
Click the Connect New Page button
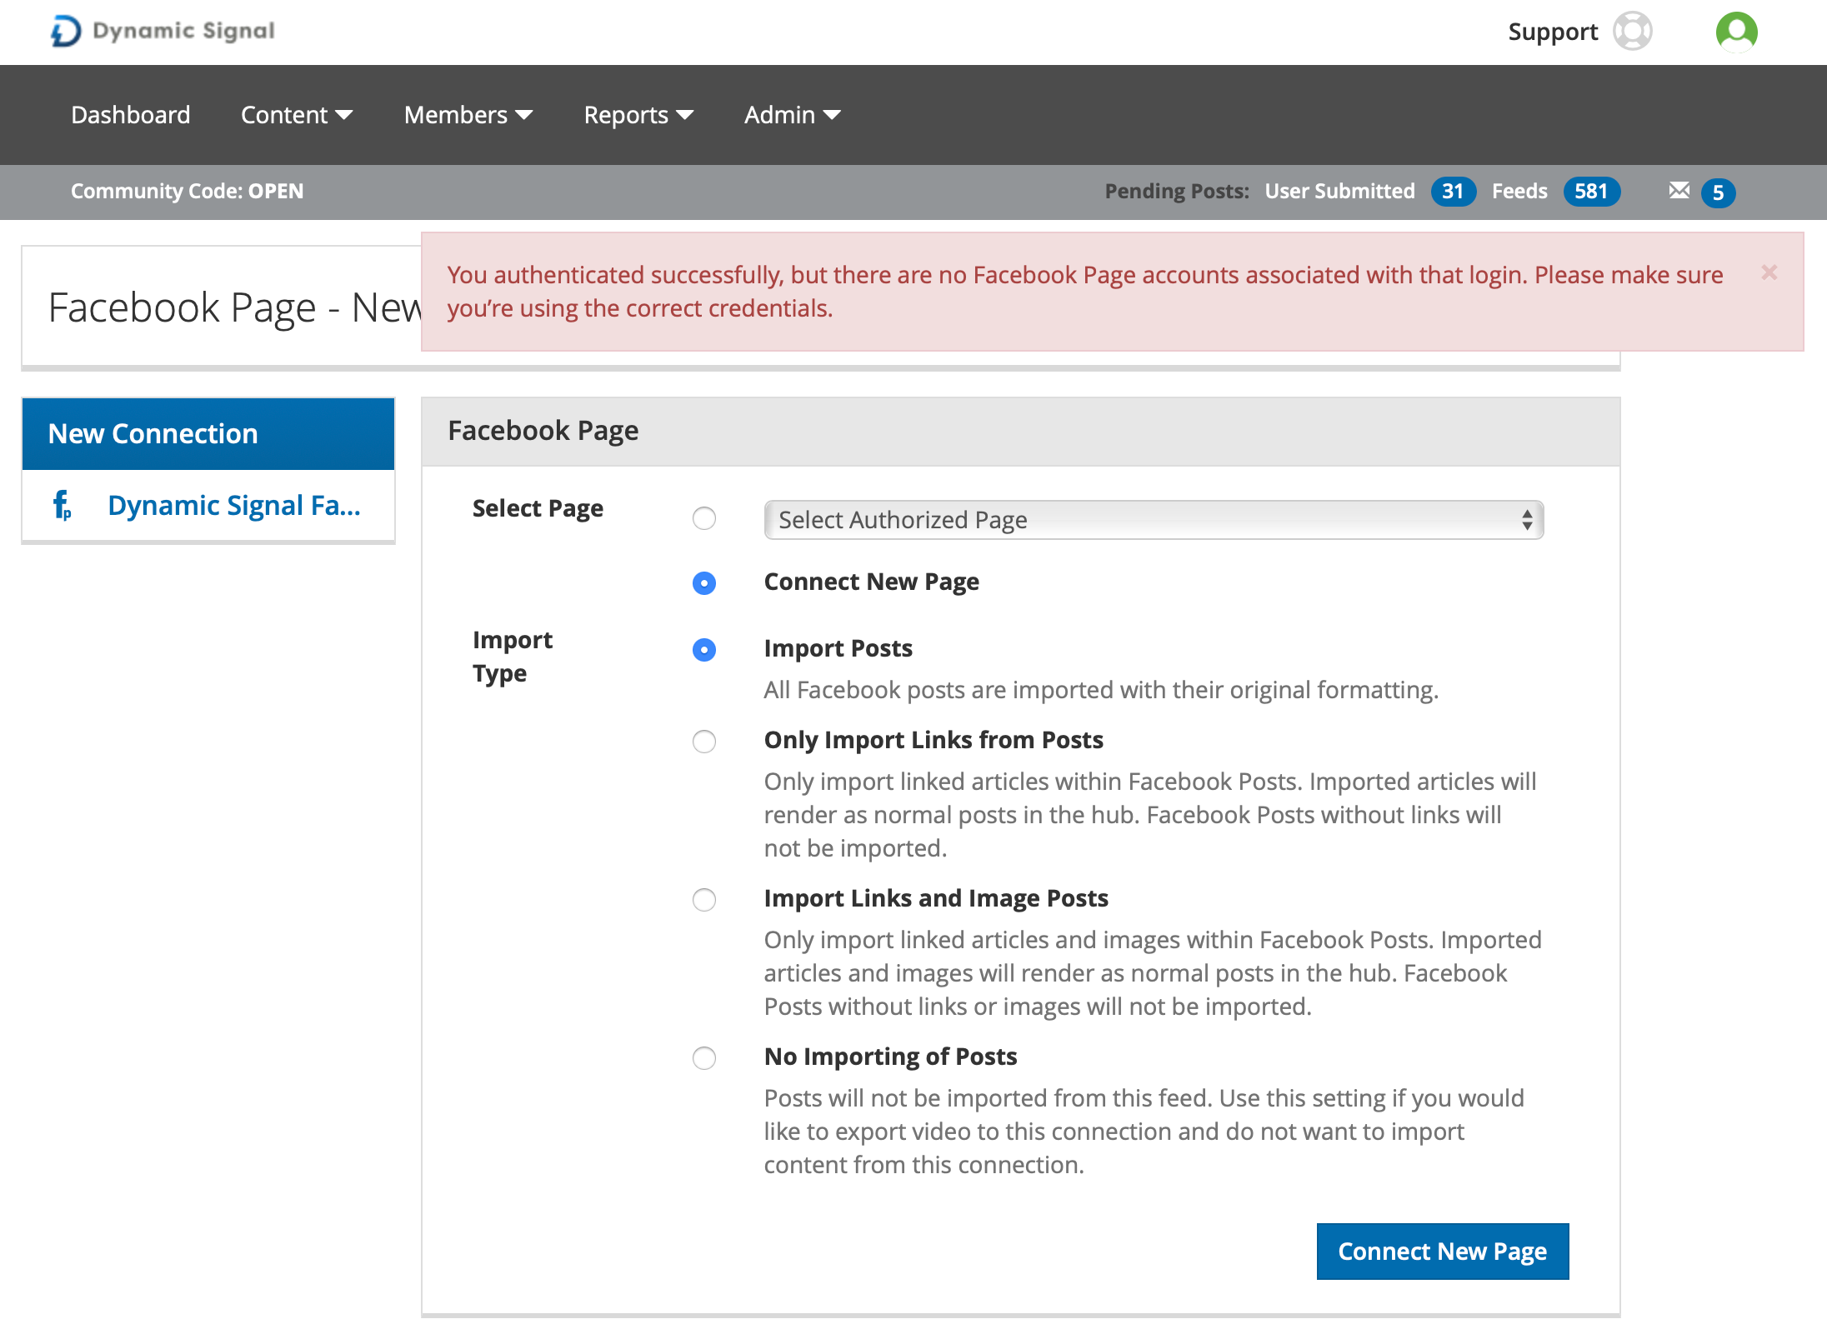[1442, 1252]
